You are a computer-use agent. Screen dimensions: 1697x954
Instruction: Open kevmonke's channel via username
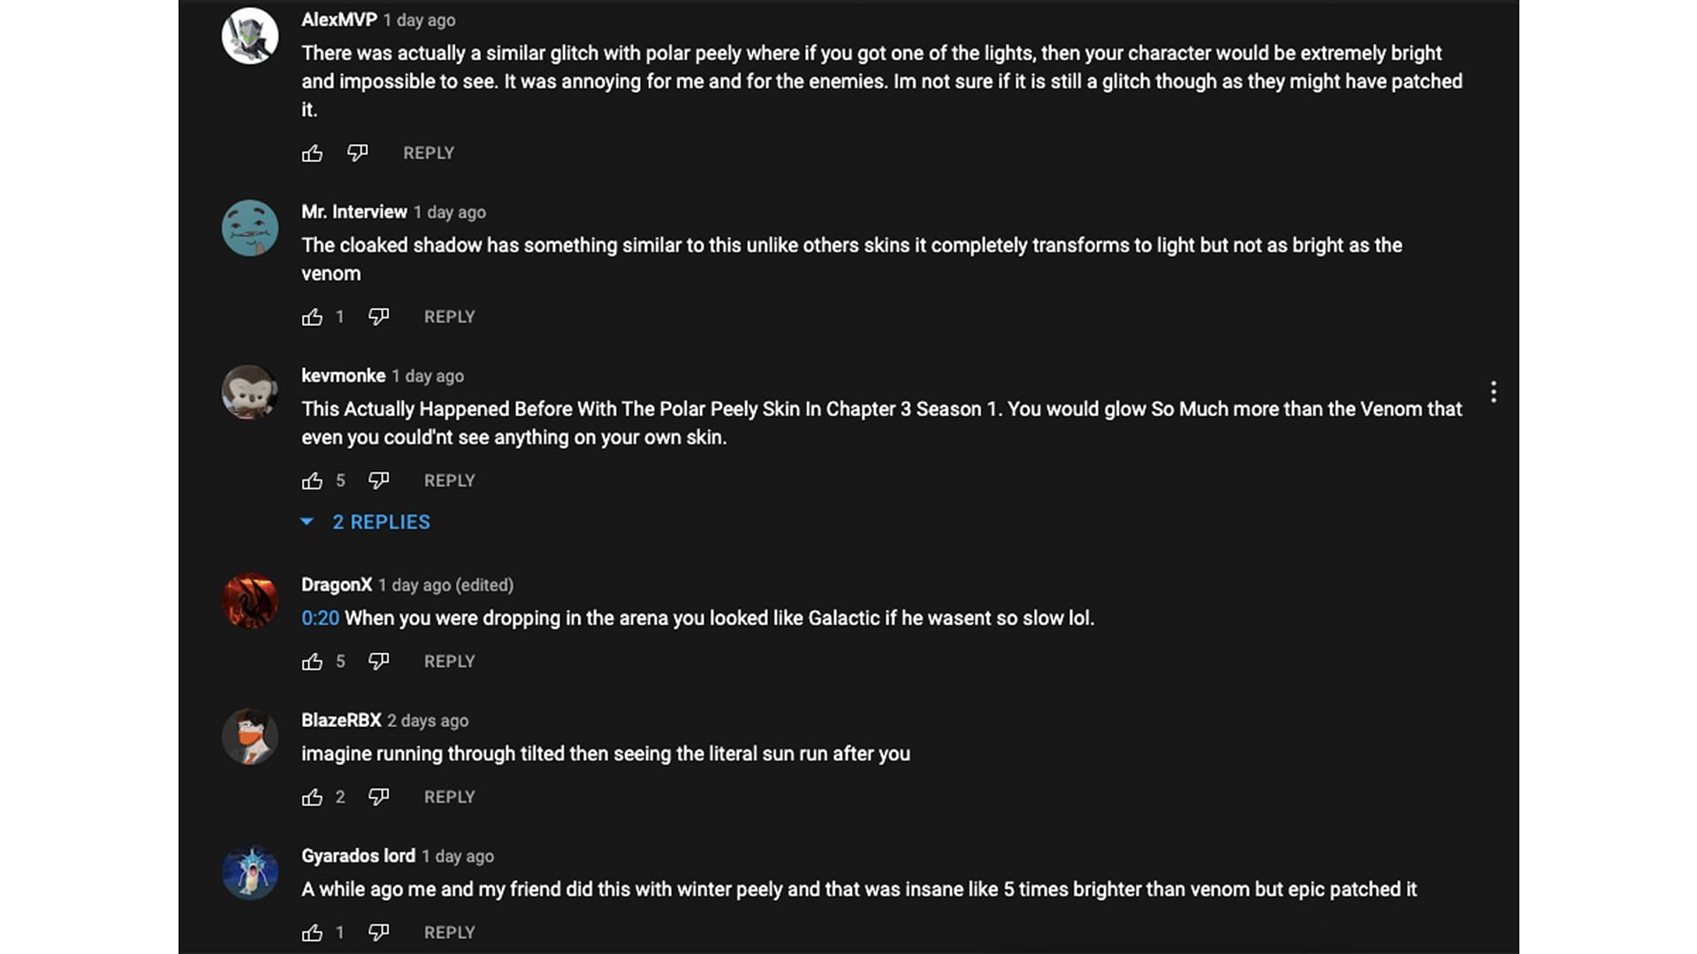click(343, 376)
